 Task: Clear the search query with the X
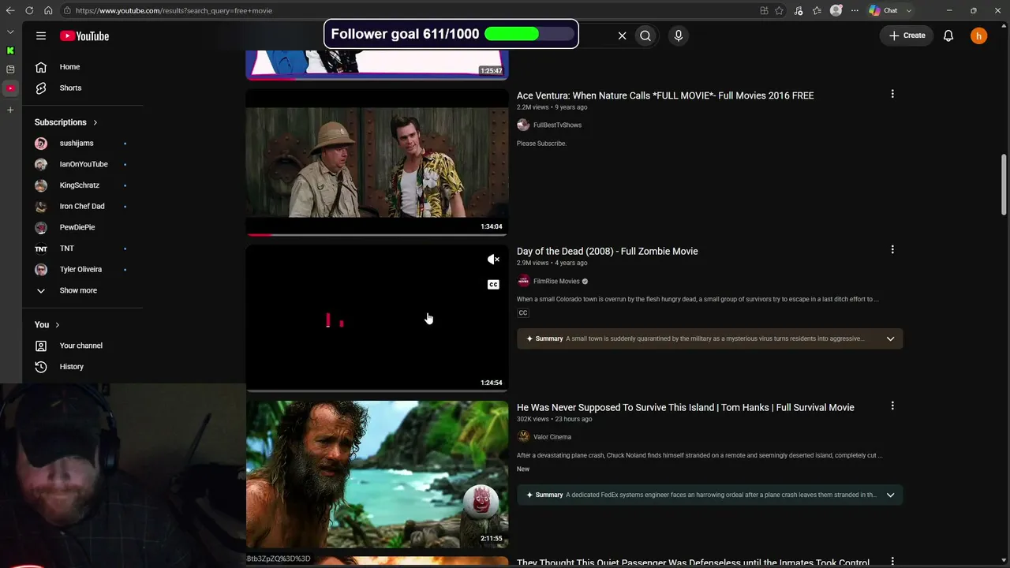point(622,35)
